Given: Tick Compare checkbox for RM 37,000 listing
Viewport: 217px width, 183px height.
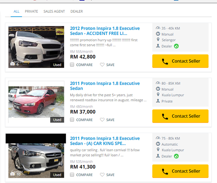Looking at the screenshot, I should (72, 120).
